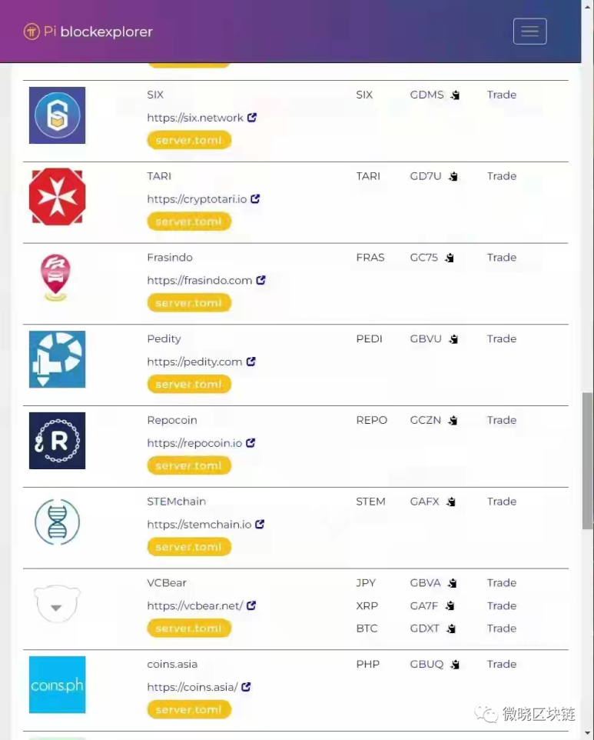The width and height of the screenshot is (594, 740).
Task: Visit the https://repocoin.io link
Action: [x=194, y=443]
